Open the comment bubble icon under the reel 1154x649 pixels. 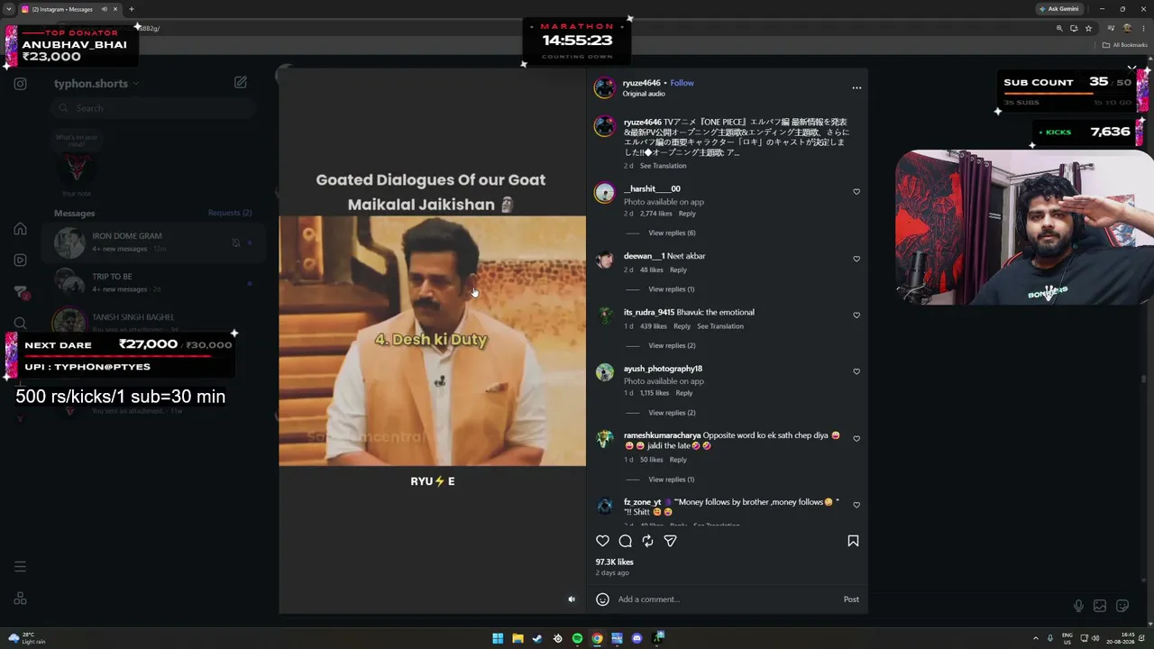625,541
